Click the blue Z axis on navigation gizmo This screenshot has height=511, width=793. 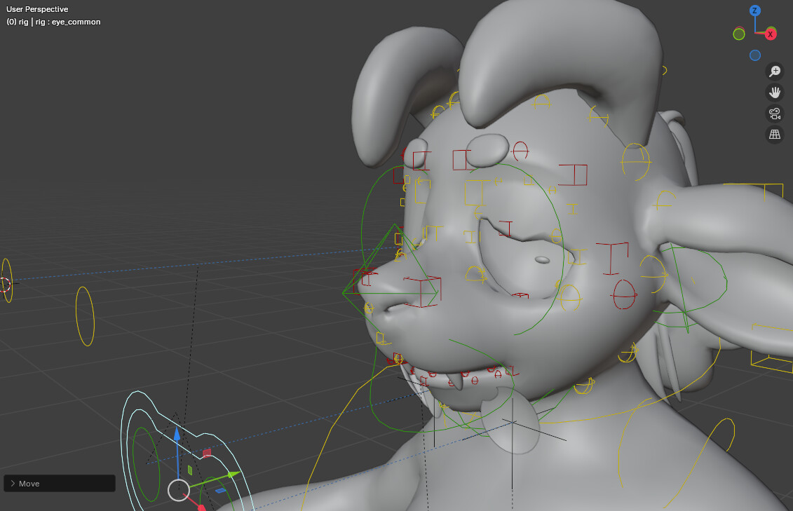point(755,10)
